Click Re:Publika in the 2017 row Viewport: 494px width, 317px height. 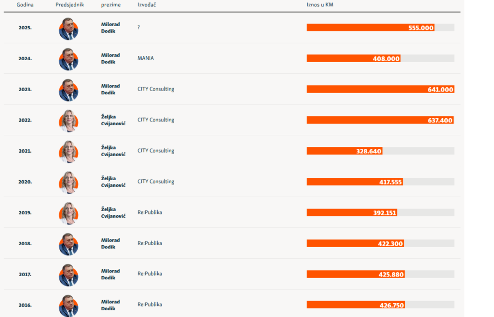pyautogui.click(x=150, y=274)
